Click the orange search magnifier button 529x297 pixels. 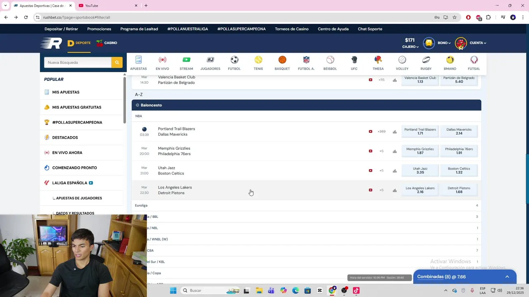pos(117,62)
